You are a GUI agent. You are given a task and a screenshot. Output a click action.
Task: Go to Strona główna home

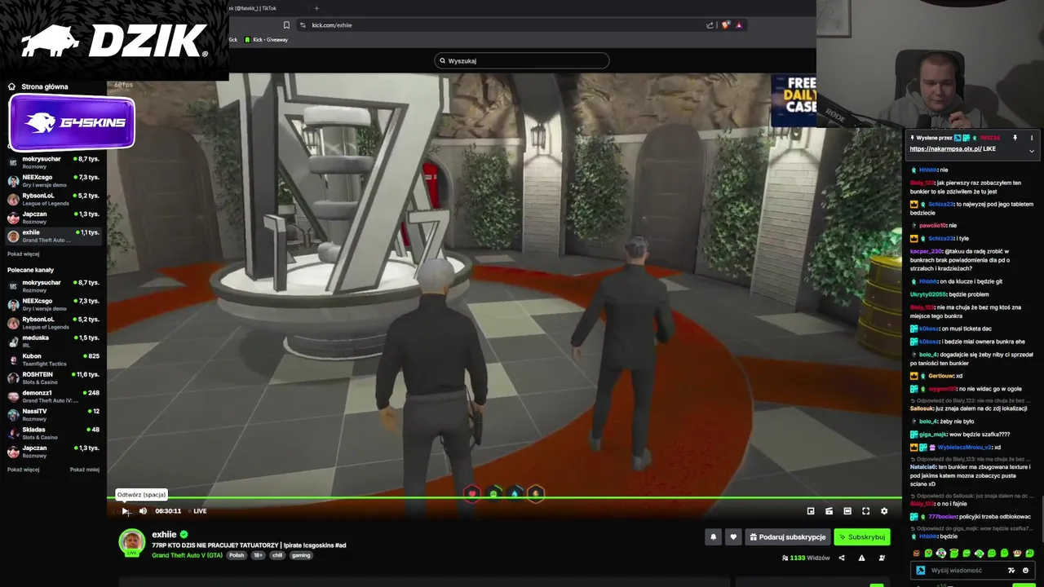point(38,86)
